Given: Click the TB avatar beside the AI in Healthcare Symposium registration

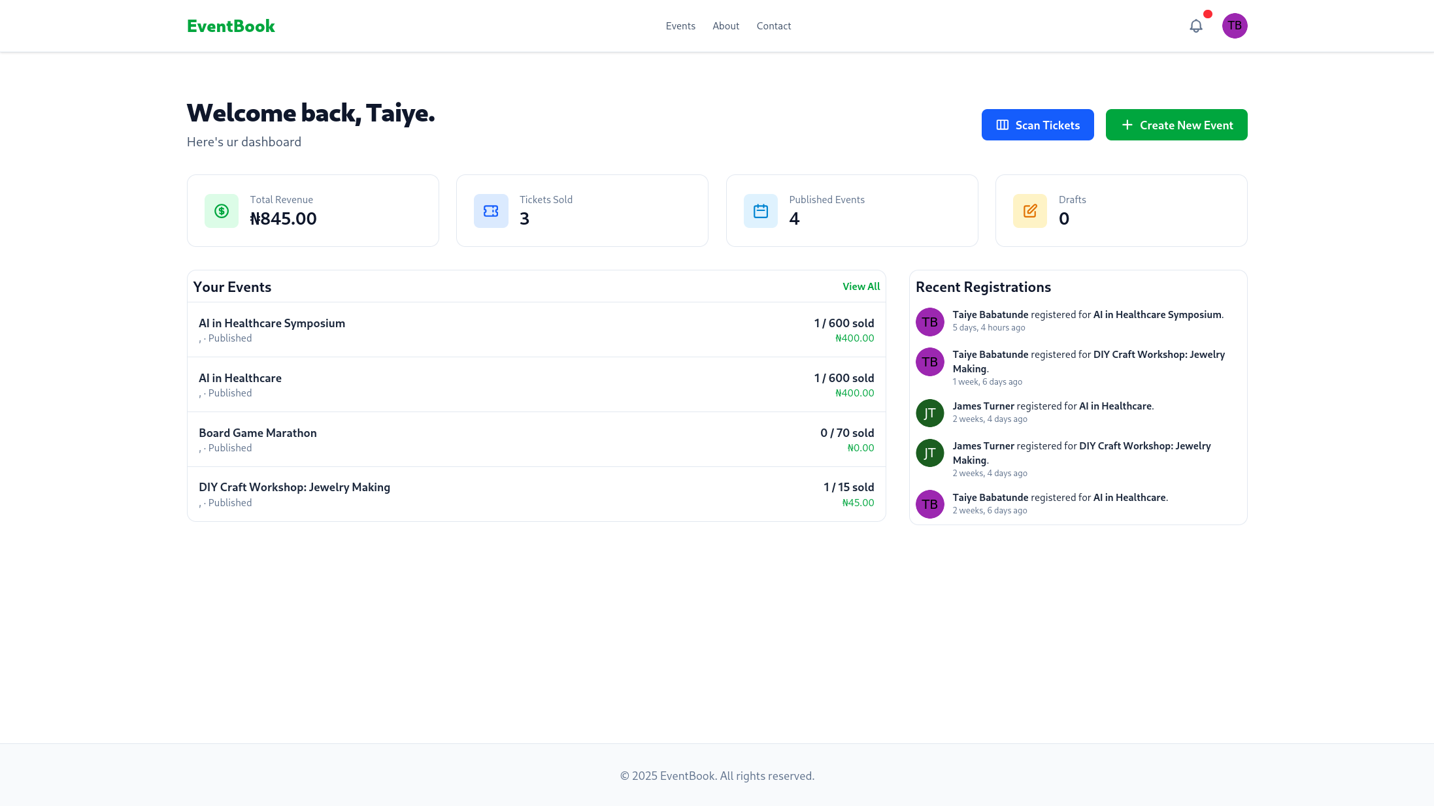Looking at the screenshot, I should coord(929,322).
